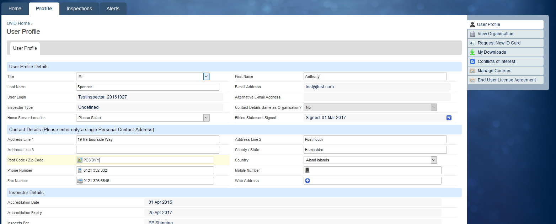Click the Signed: 01 Mar 2017 text
556x224 pixels.
[326, 118]
